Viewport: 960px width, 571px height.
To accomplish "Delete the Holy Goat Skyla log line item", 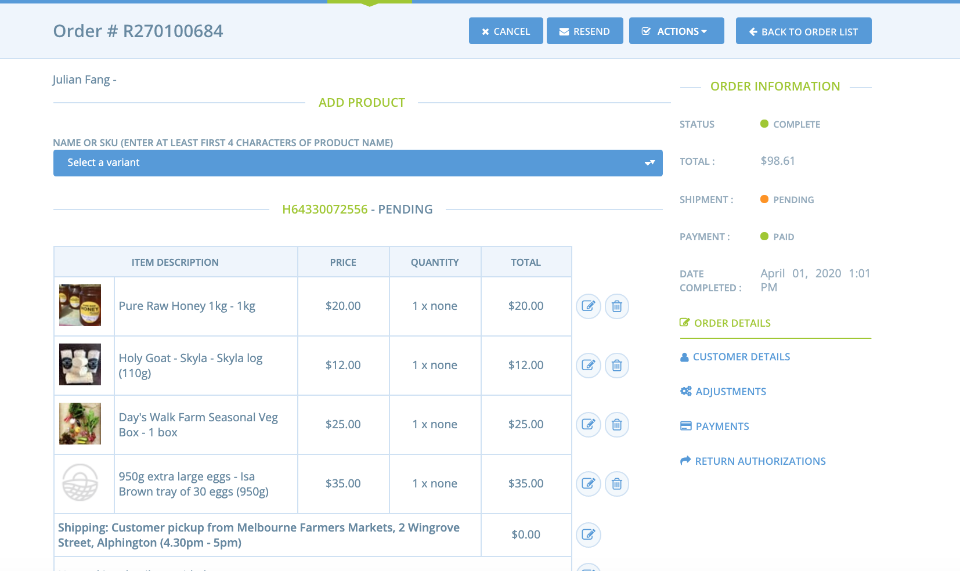I will click(x=617, y=365).
